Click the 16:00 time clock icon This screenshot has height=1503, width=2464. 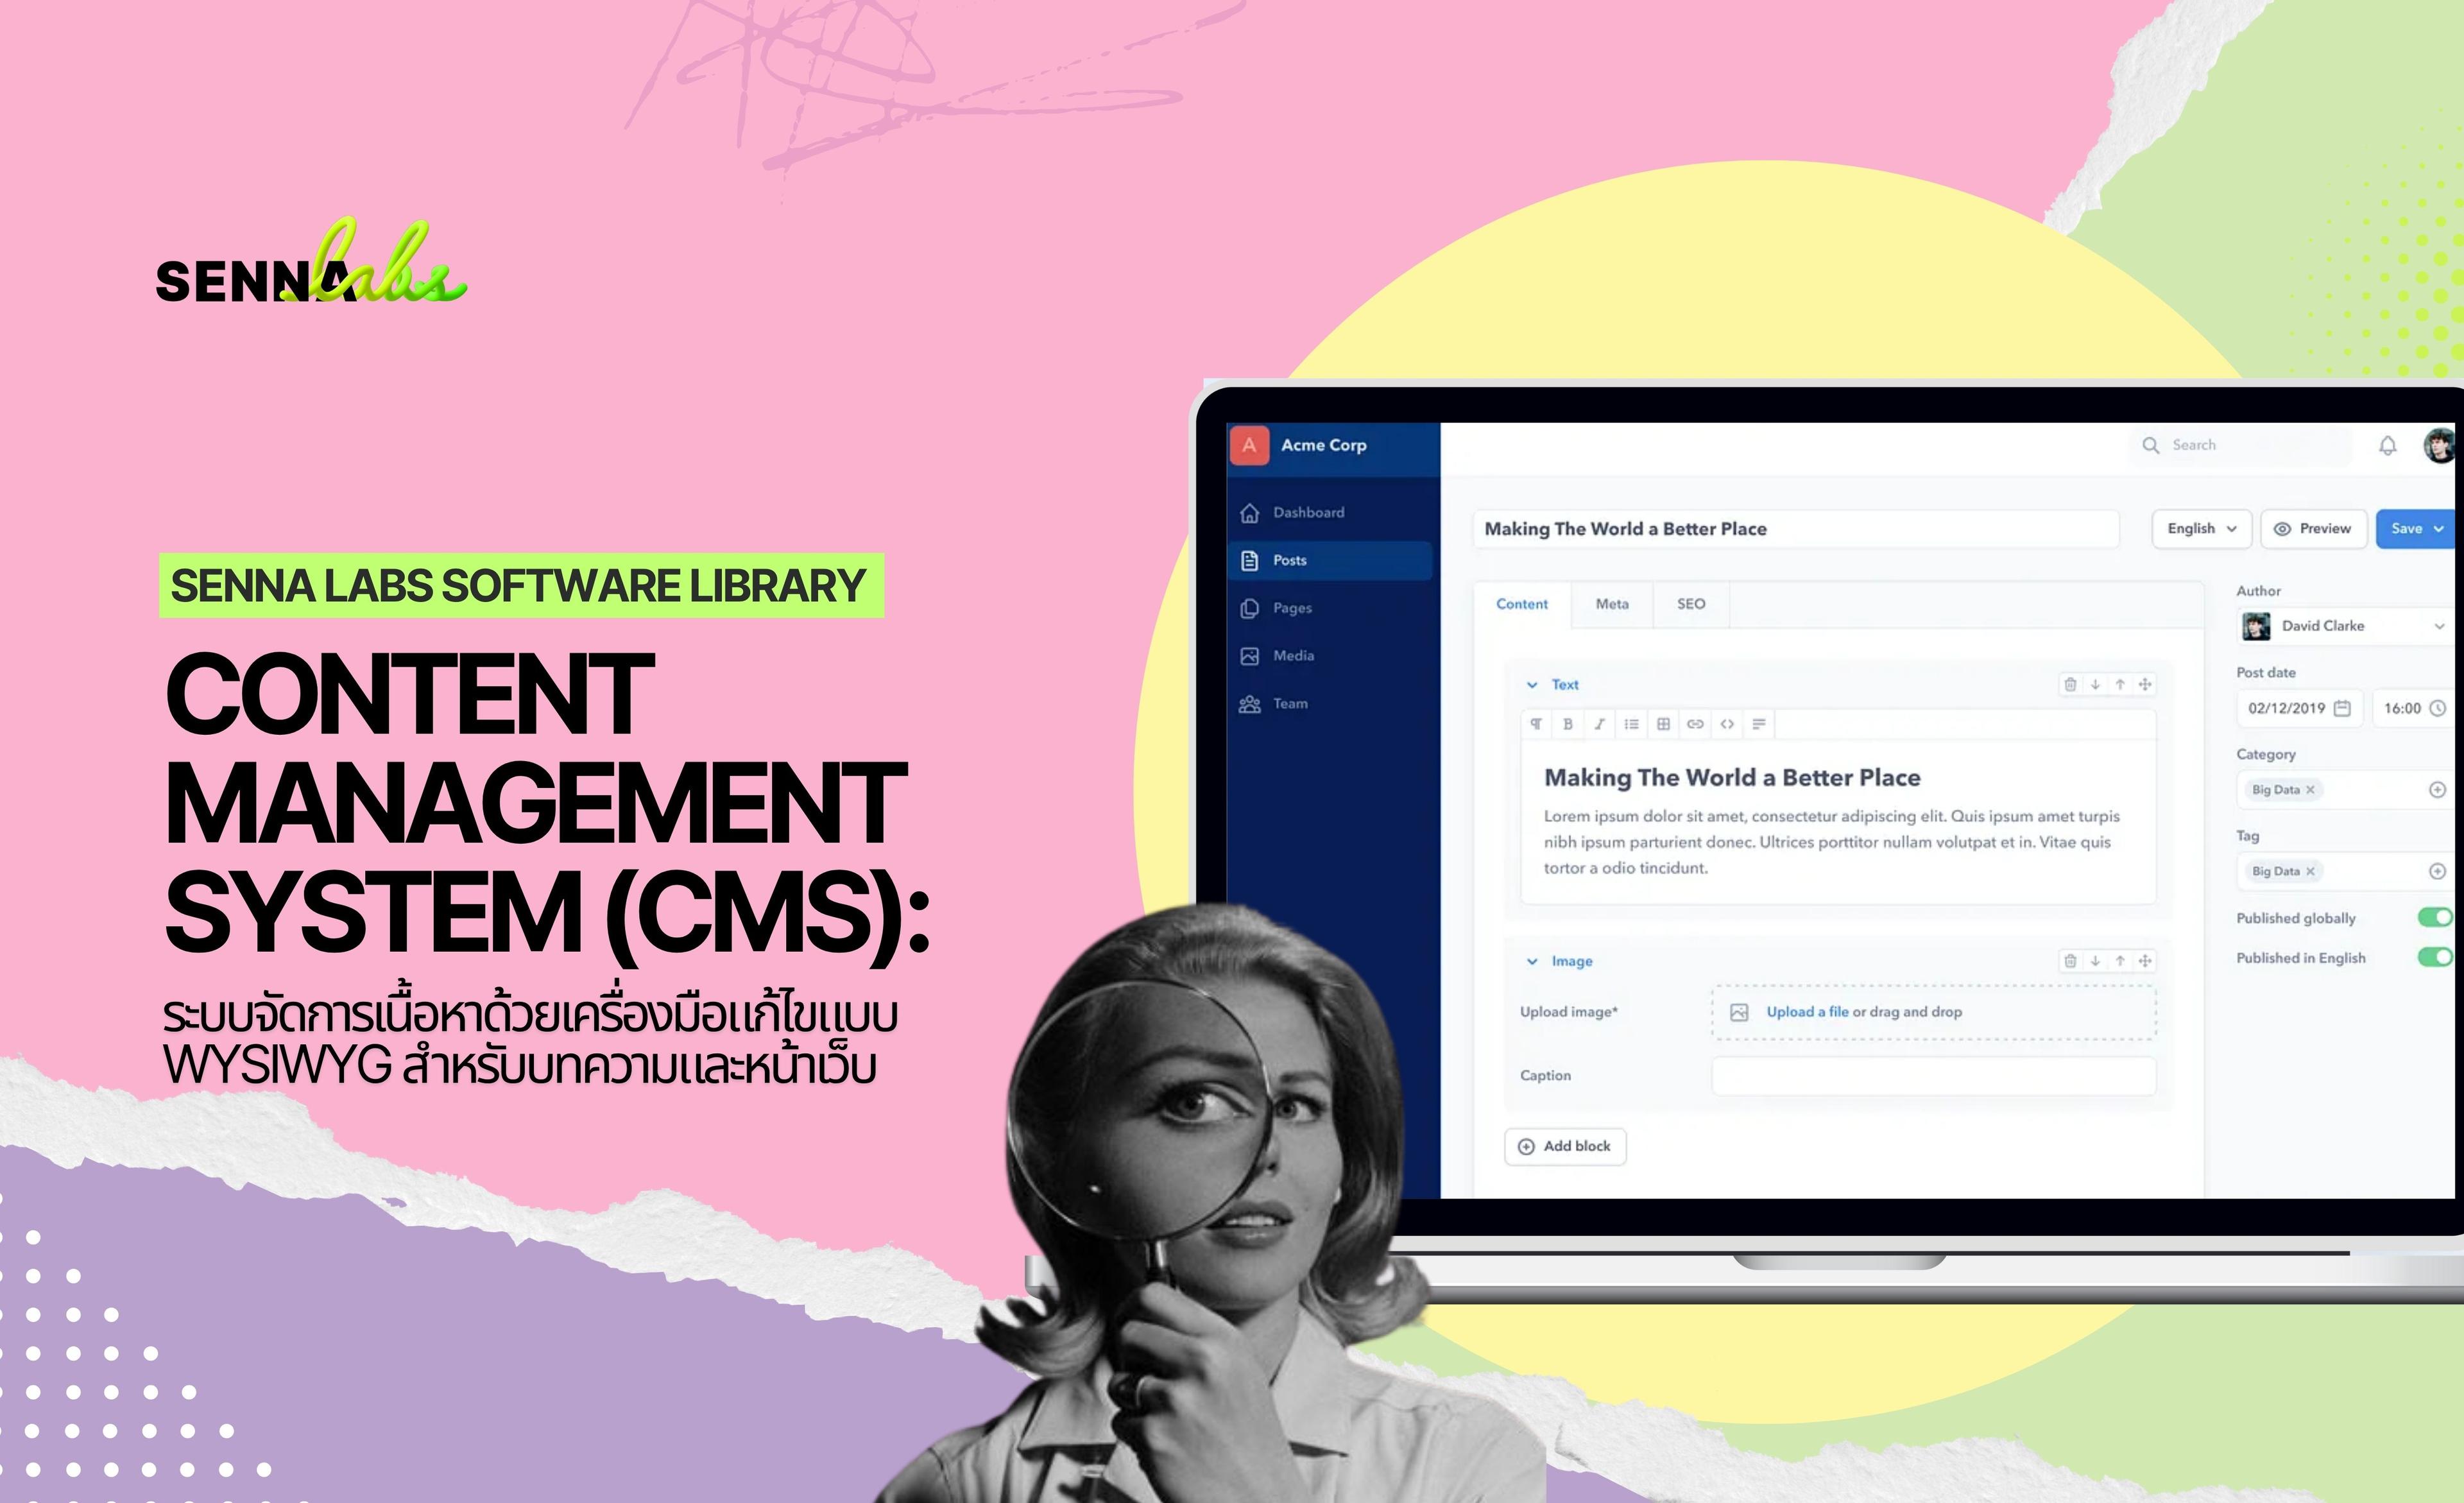click(x=2438, y=708)
